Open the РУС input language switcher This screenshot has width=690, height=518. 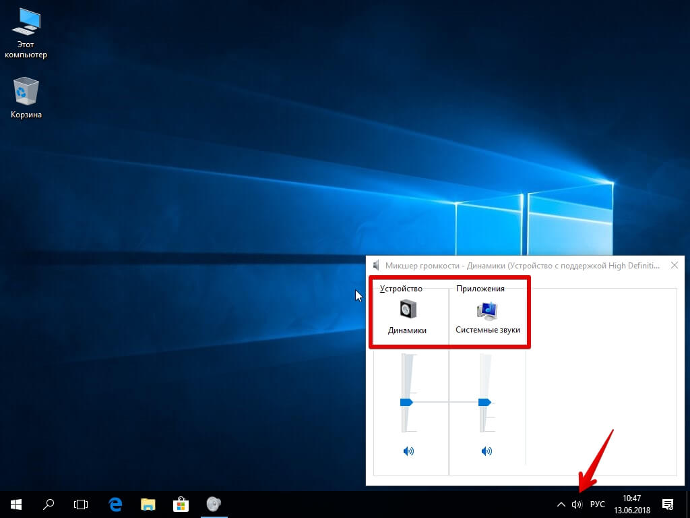597,505
